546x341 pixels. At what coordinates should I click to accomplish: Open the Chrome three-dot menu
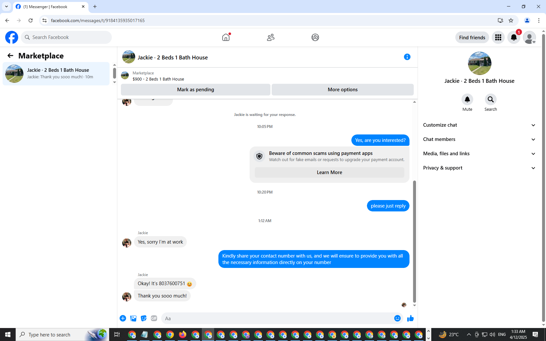click(x=539, y=20)
